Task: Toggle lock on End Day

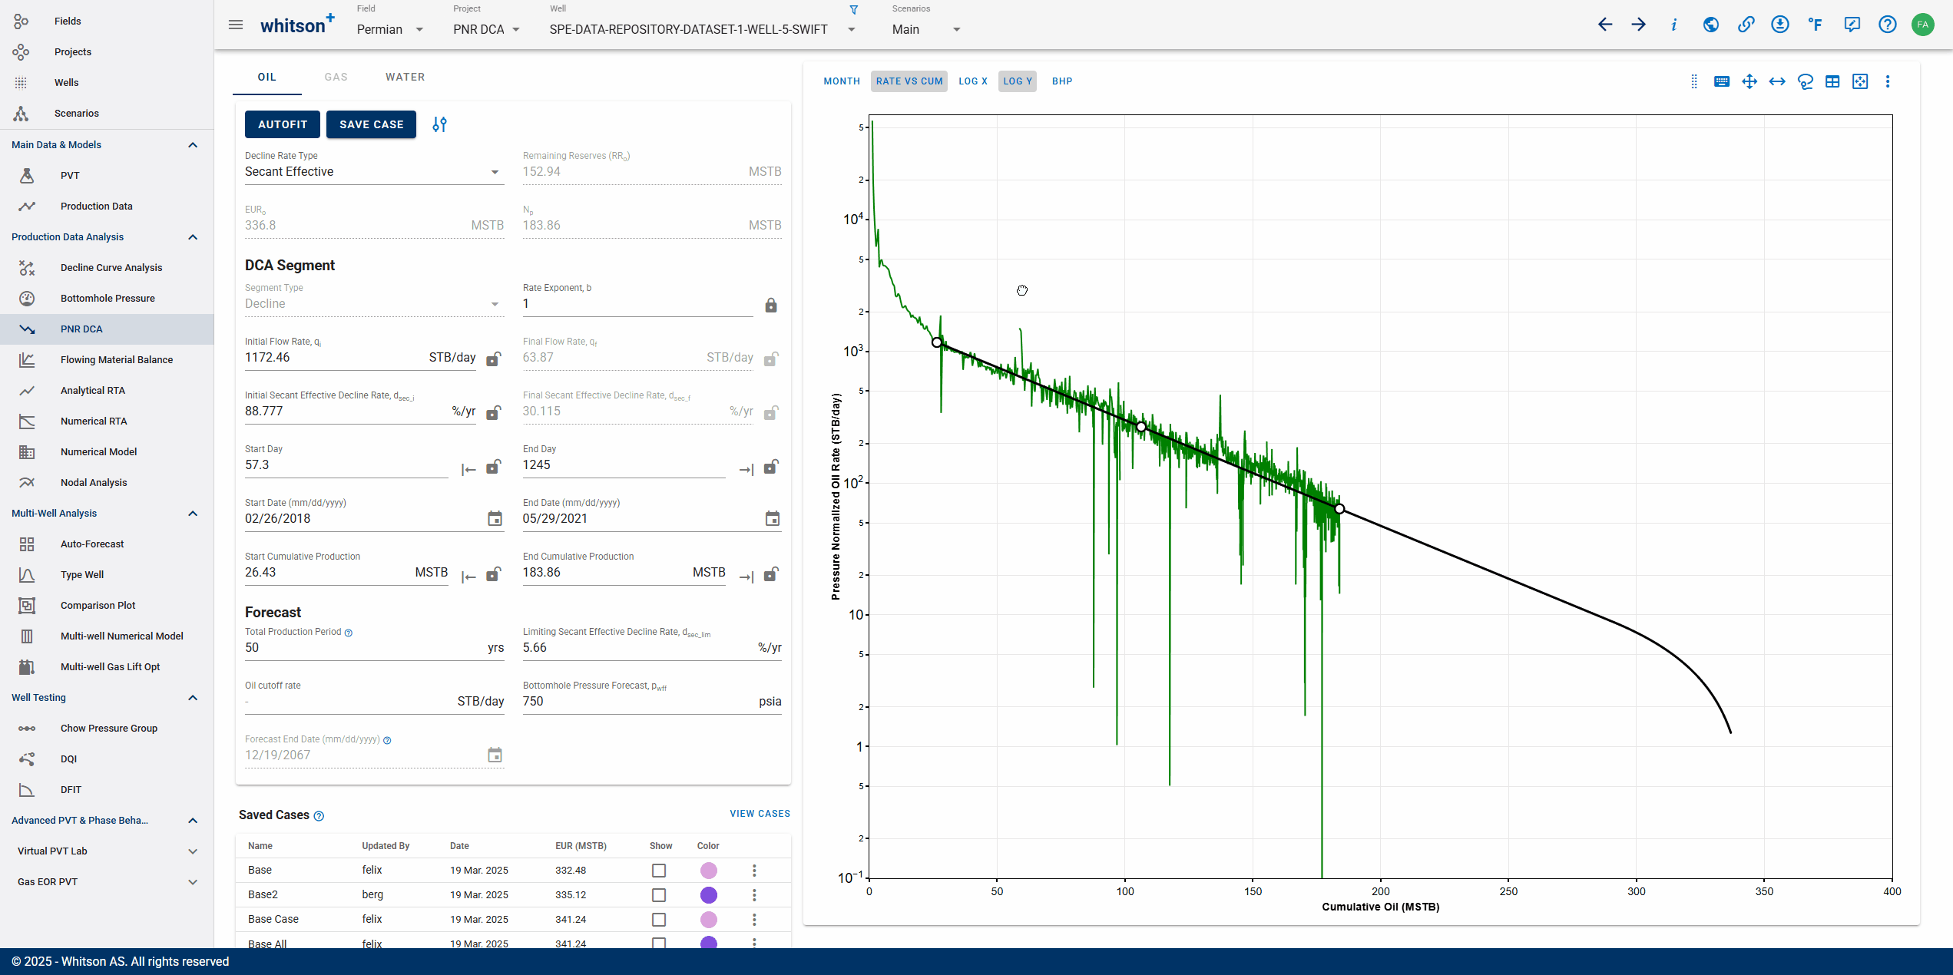Action: pos(771,466)
